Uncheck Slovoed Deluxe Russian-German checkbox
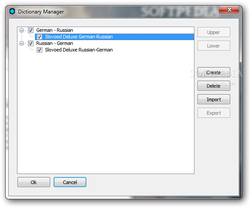Image resolution: width=252 pixels, height=208 pixels. (x=39, y=50)
